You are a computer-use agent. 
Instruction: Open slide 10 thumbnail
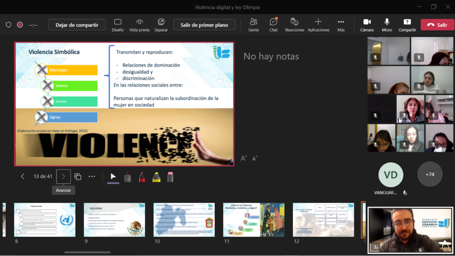pyautogui.click(x=184, y=220)
